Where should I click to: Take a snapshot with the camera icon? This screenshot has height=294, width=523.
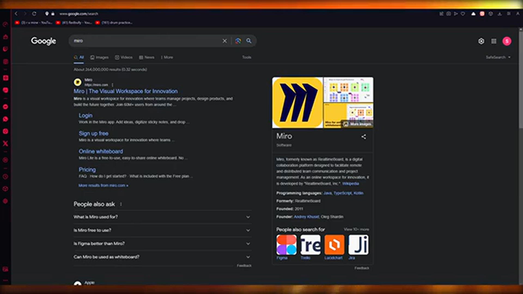(449, 14)
